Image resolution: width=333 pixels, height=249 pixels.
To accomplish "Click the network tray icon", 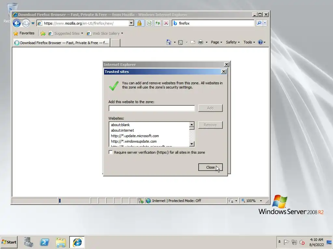I will pyautogui.click(x=294, y=242).
